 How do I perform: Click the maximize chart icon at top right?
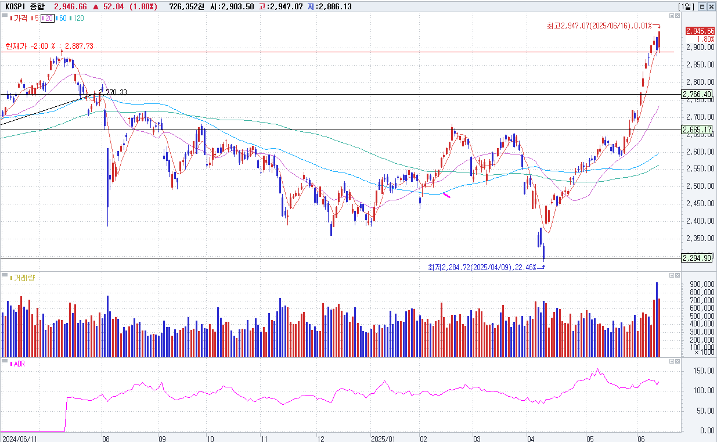701,6
